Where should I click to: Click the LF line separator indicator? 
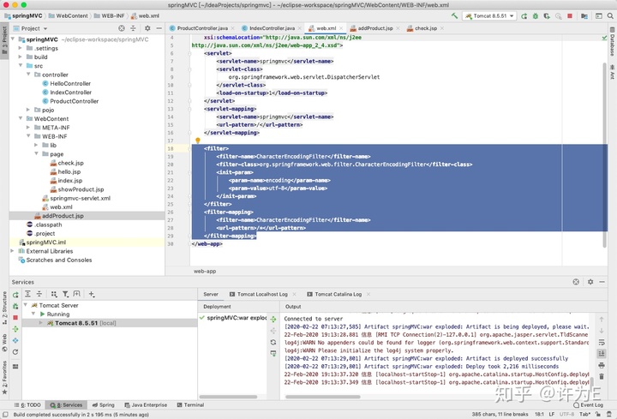tap(552, 414)
